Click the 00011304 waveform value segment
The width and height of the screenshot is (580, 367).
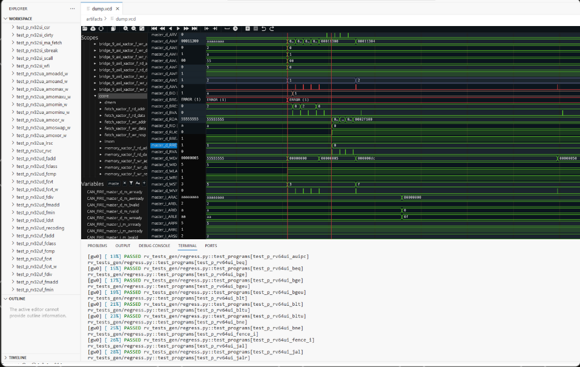(366, 41)
